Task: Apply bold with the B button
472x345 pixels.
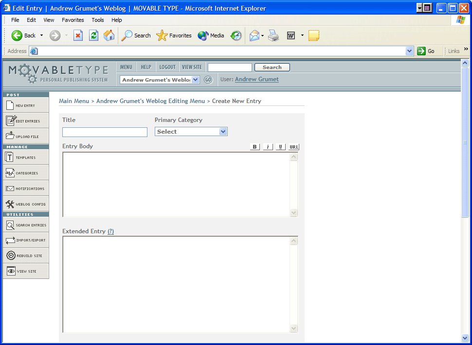Action: pos(254,147)
